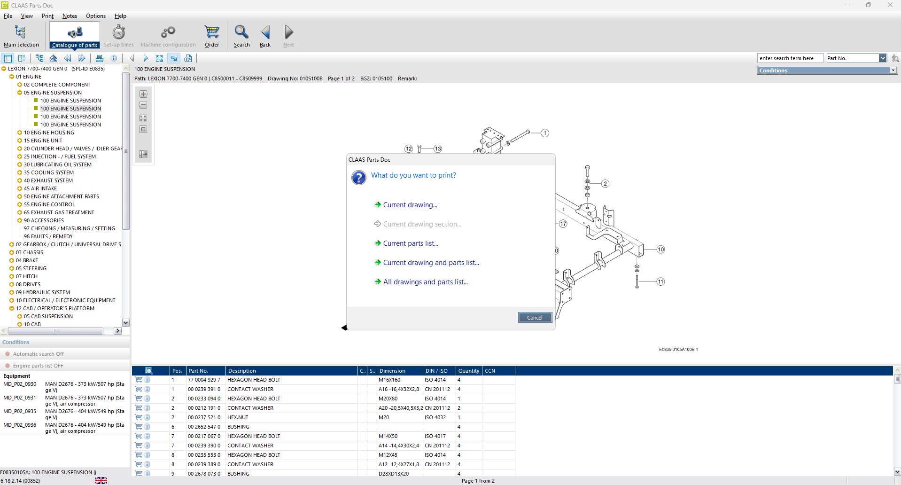The width and height of the screenshot is (901, 485).
Task: Toggle the tree structure view button
Action: point(39,58)
